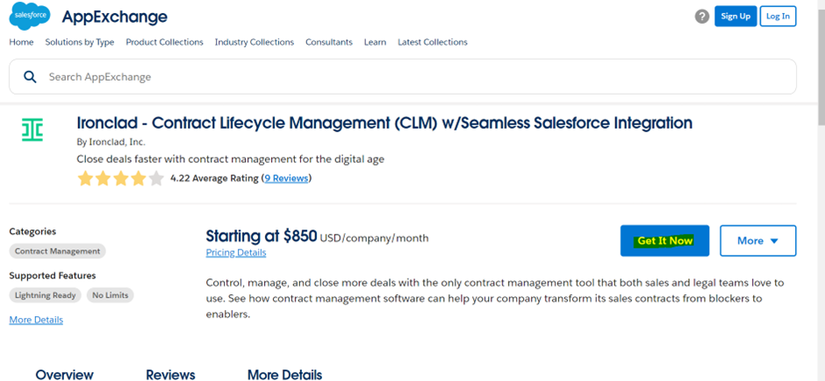The width and height of the screenshot is (825, 381).
Task: Click the first yellow rating star
Action: 85,179
